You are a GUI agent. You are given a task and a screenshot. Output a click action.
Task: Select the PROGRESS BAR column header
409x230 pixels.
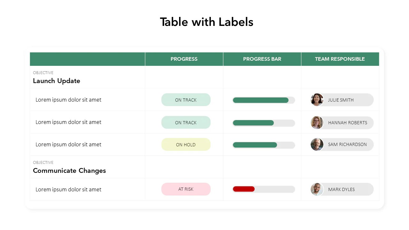coord(262,59)
